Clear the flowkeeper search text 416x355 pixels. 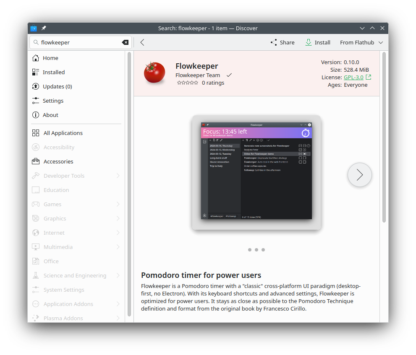125,42
